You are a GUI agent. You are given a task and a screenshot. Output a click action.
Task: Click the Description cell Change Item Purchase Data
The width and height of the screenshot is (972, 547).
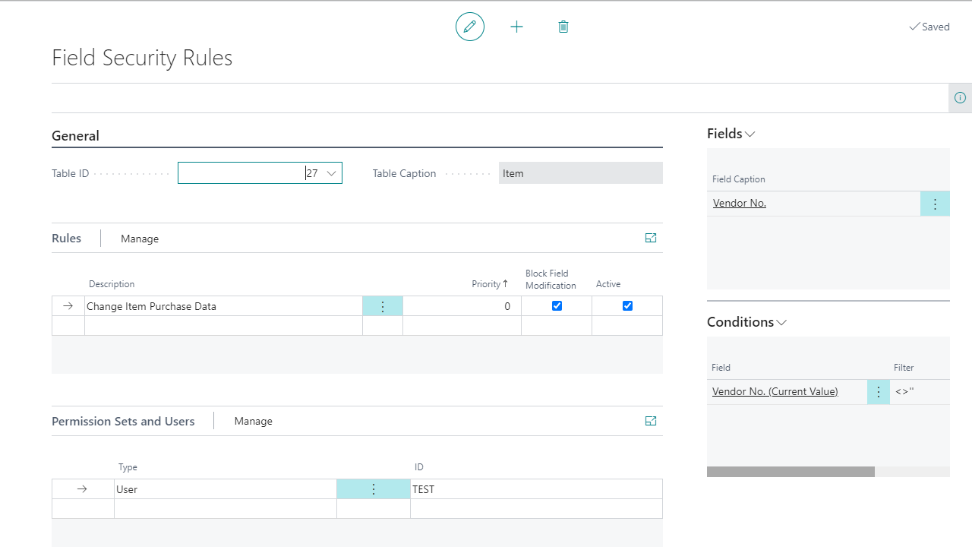click(223, 306)
